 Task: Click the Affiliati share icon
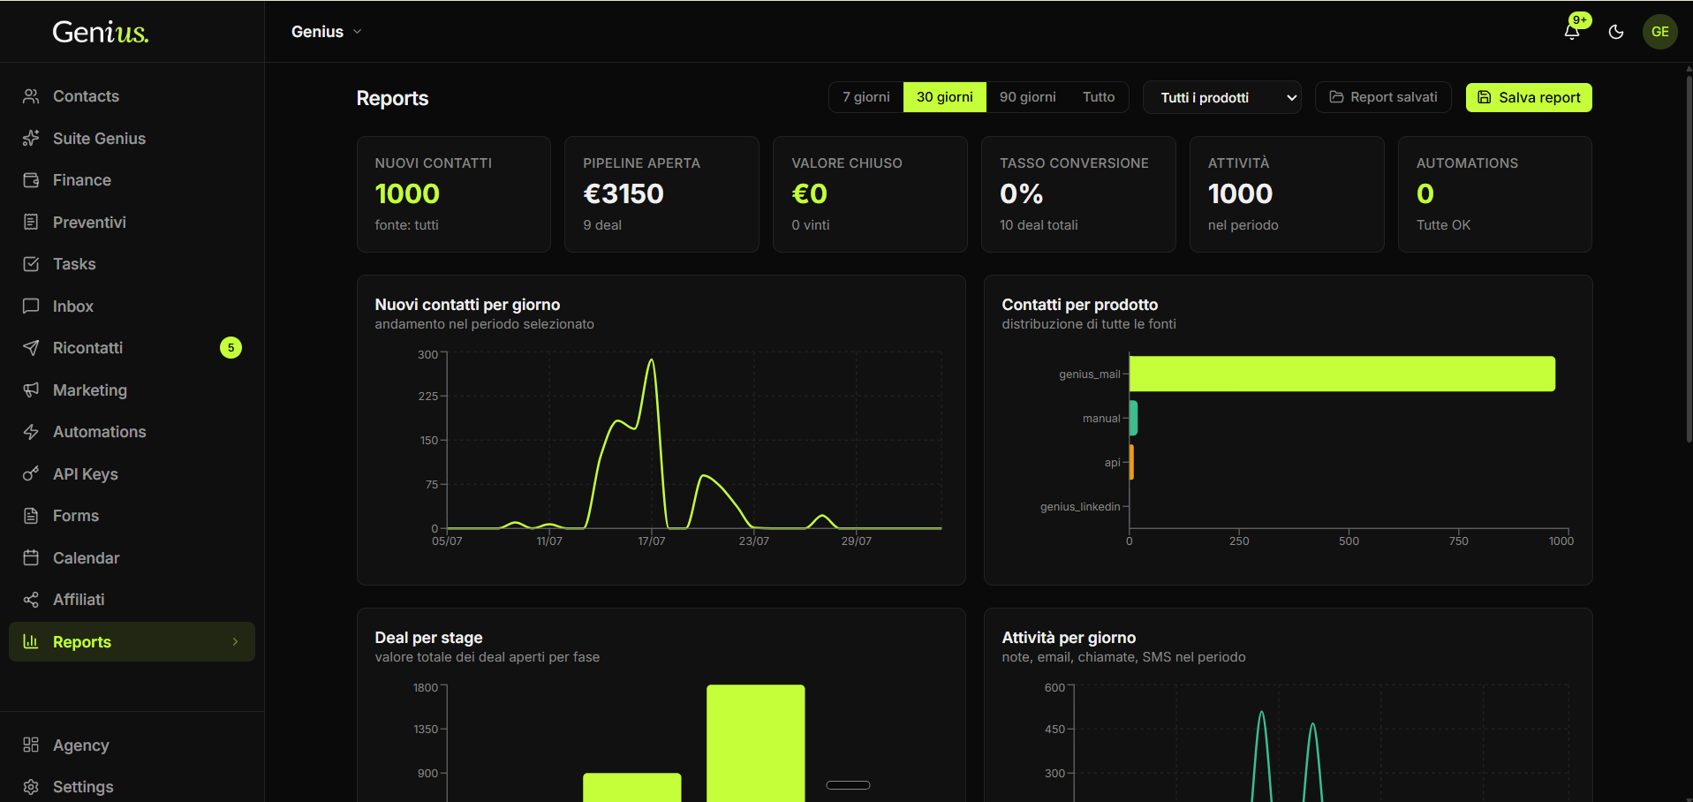click(x=31, y=600)
